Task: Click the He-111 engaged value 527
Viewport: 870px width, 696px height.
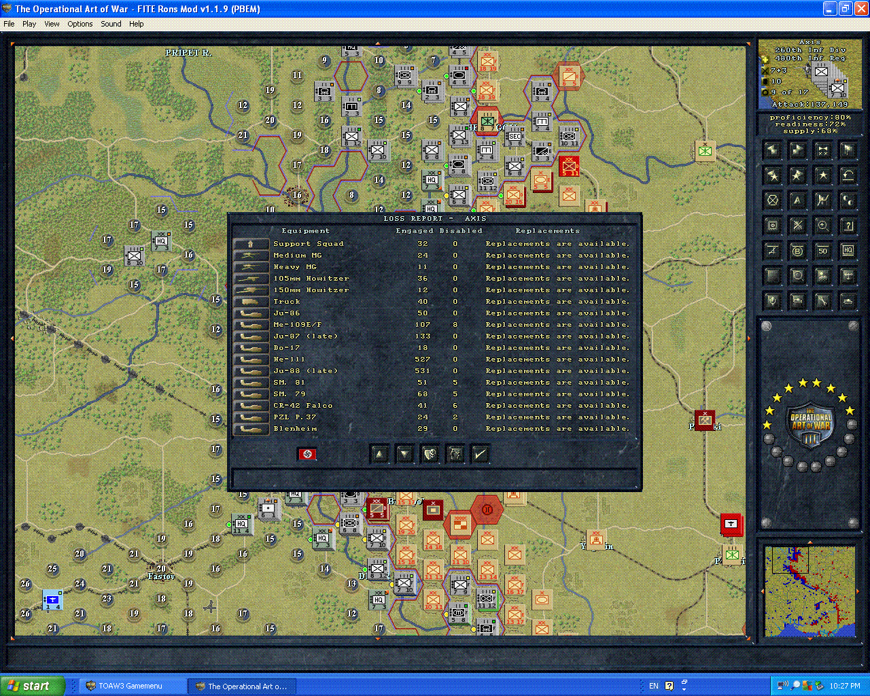Action: click(422, 359)
